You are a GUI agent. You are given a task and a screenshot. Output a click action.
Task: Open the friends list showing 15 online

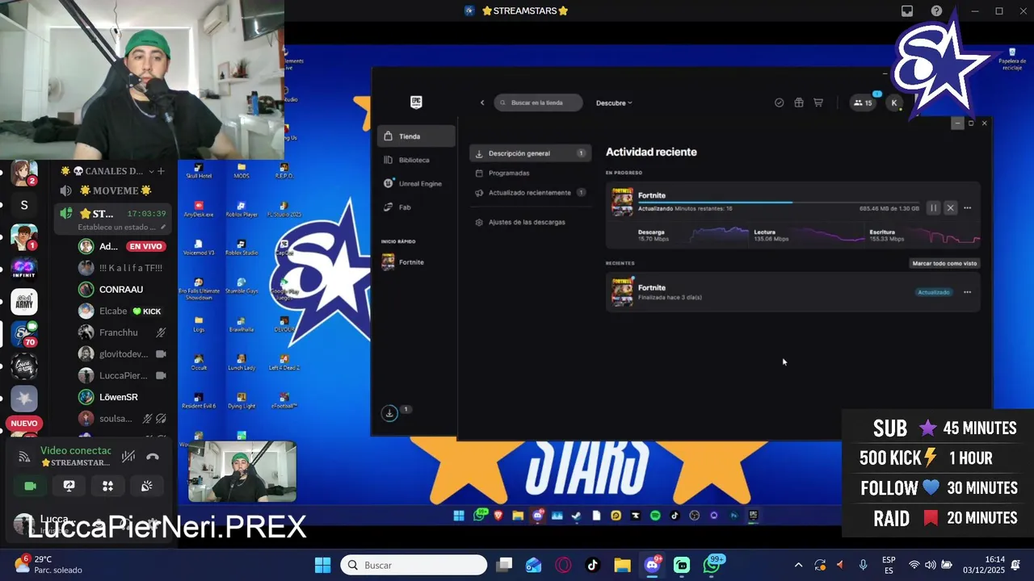(x=864, y=102)
